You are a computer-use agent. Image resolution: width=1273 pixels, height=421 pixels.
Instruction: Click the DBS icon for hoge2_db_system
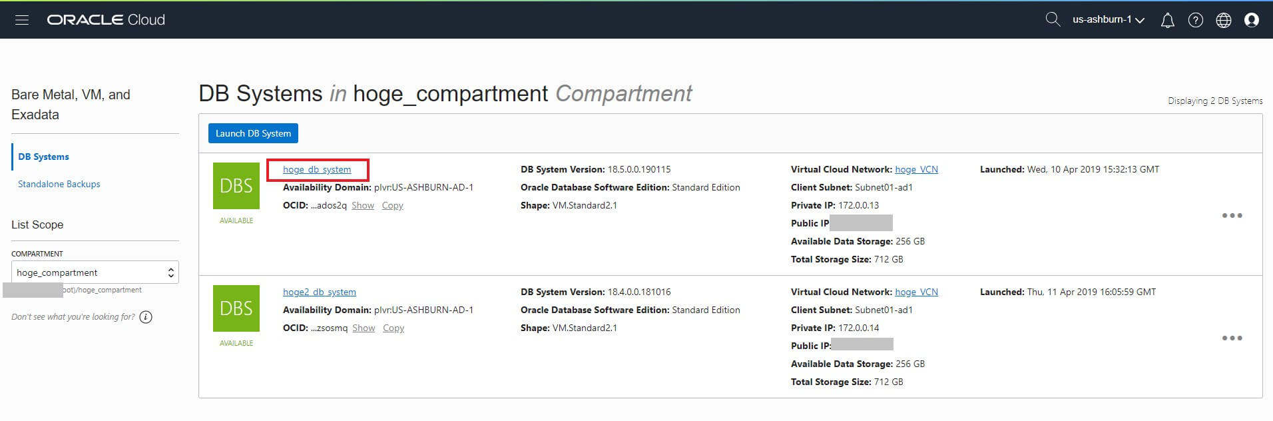click(236, 308)
